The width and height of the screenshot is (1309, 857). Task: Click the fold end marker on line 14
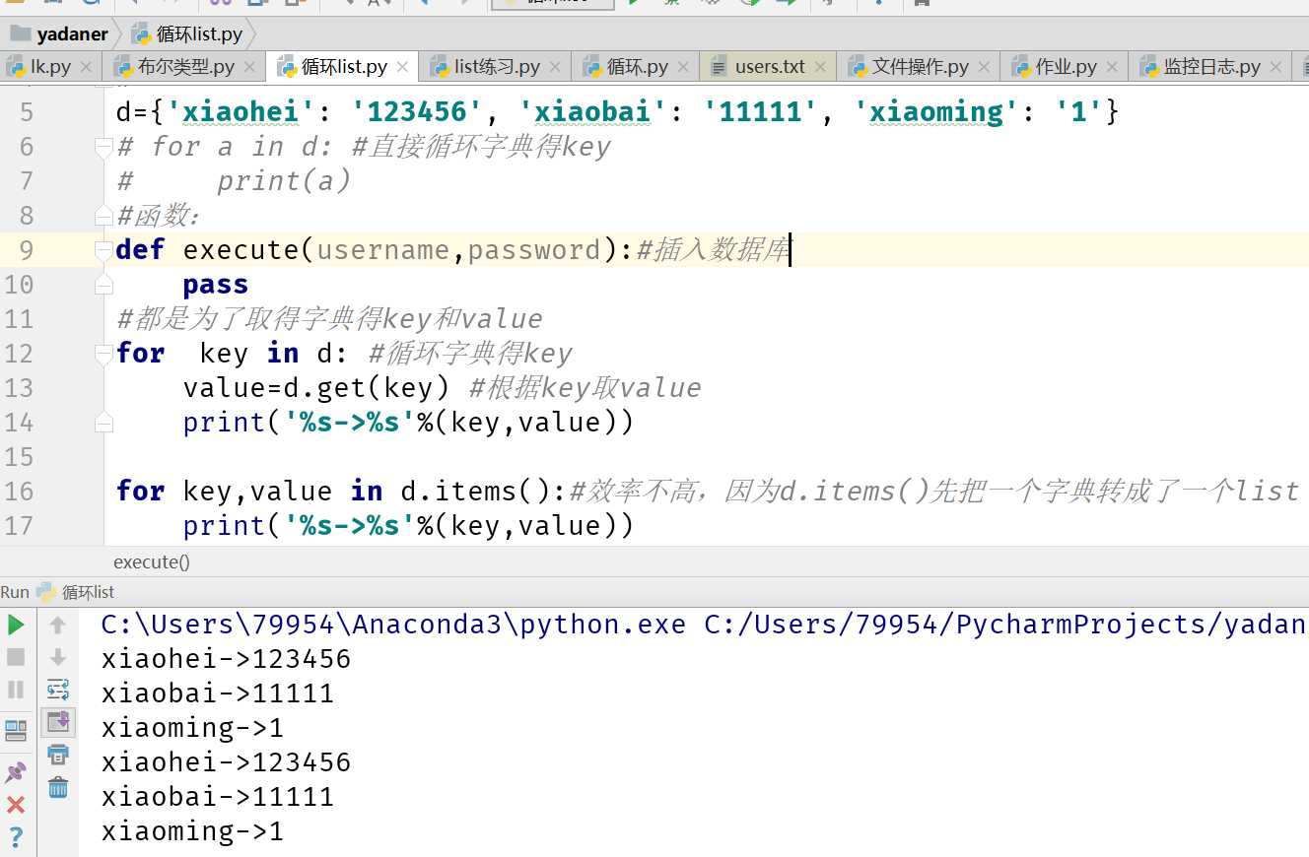103,423
